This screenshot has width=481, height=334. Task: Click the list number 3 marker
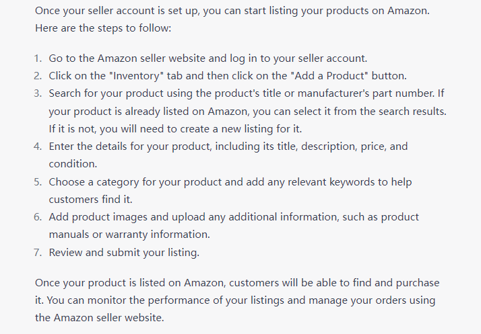tap(38, 93)
